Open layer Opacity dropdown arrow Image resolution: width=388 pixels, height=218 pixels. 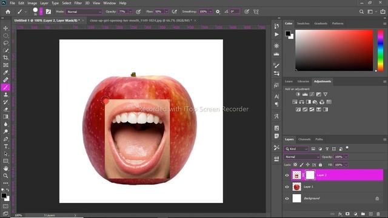[346, 157]
